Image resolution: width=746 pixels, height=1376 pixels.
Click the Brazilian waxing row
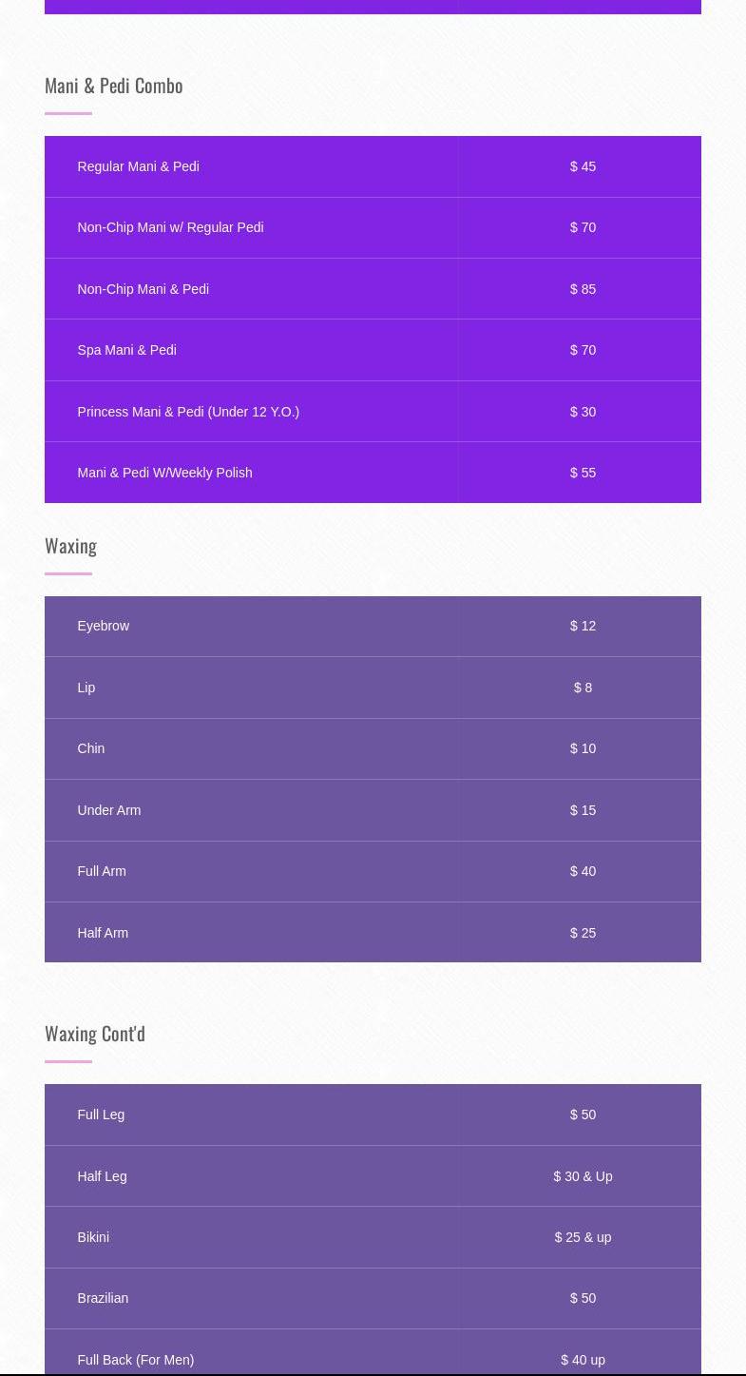pyautogui.click(x=103, y=1298)
